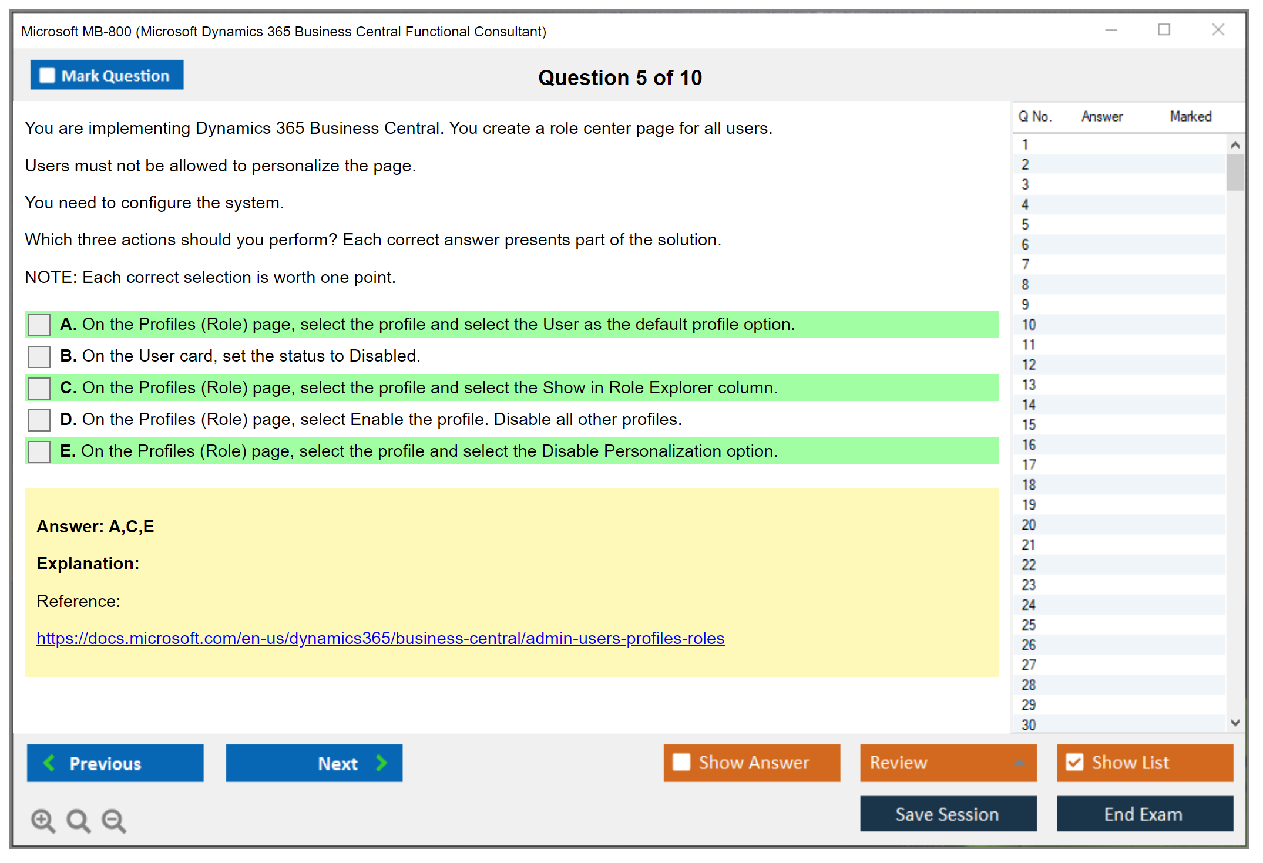
Task: Click the green left arrow on Previous
Action: [x=50, y=763]
